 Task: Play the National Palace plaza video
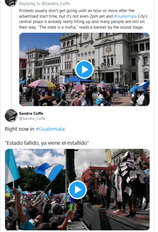[84, 69]
